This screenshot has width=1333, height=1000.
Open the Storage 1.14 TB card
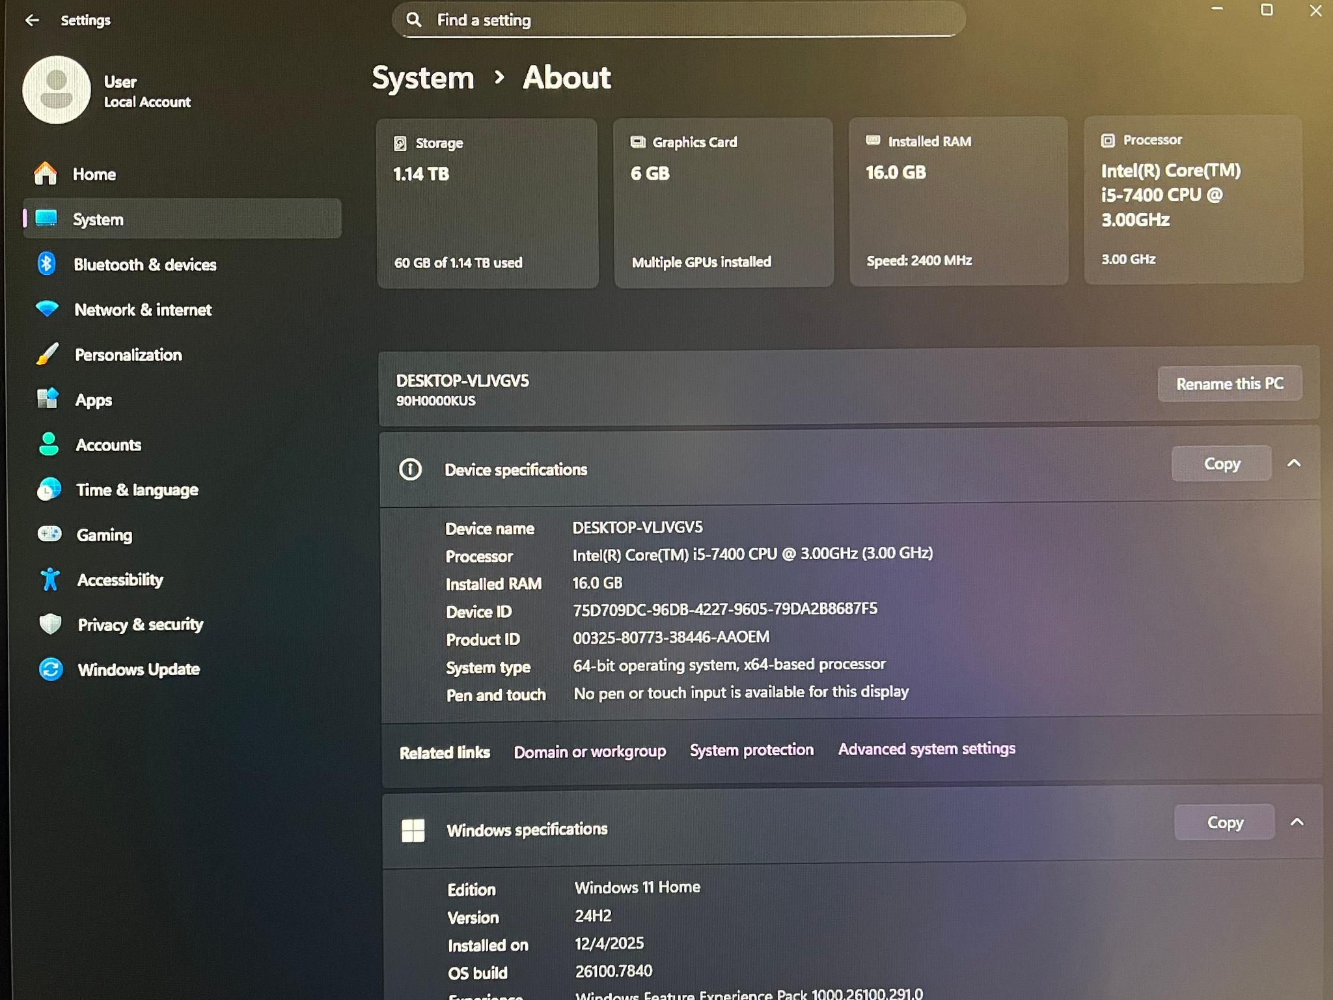pyautogui.click(x=488, y=203)
